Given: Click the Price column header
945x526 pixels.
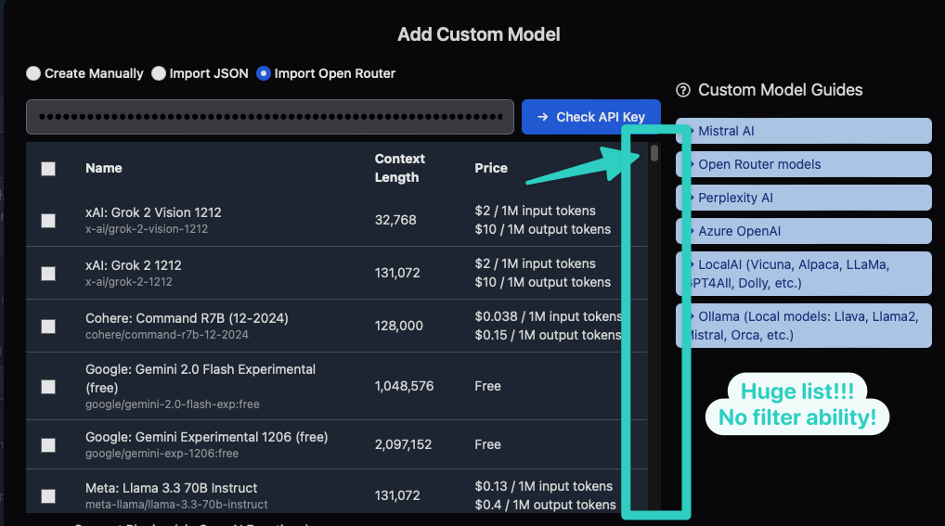Looking at the screenshot, I should 490,168.
